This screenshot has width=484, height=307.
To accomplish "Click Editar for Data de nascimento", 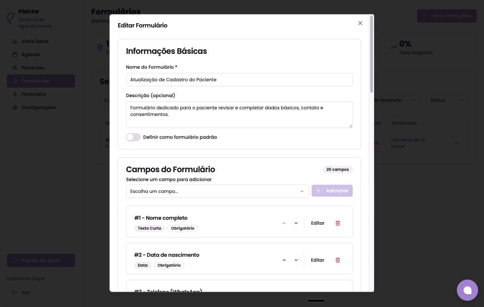I will coord(318,260).
